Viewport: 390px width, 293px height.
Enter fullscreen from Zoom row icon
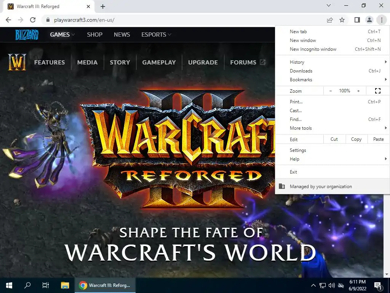tap(377, 91)
